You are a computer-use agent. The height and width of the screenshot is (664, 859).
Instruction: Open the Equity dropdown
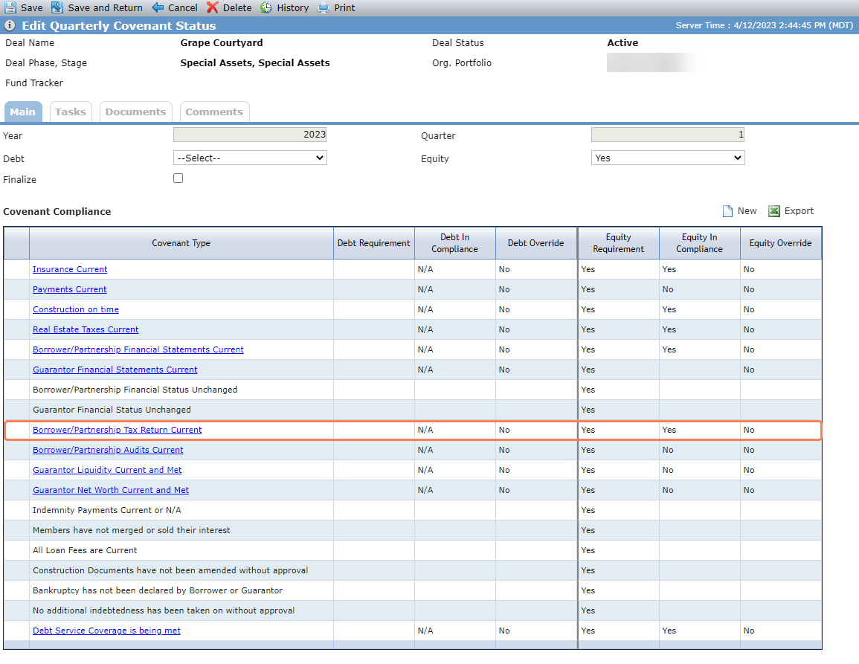668,158
